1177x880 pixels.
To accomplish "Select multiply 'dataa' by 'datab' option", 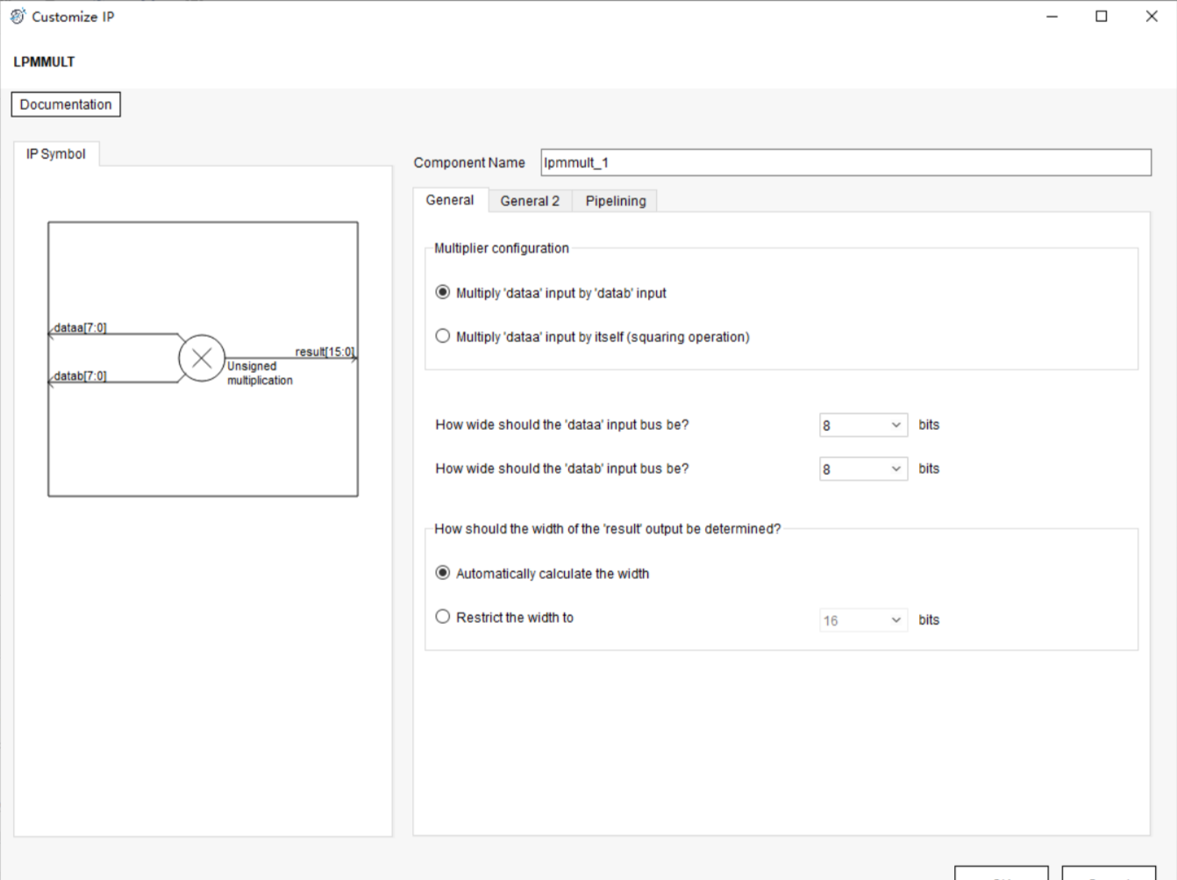I will [x=443, y=292].
